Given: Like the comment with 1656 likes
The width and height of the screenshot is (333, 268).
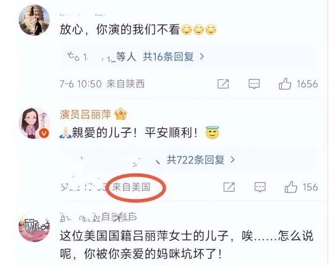Looking at the screenshot, I should click(285, 83).
